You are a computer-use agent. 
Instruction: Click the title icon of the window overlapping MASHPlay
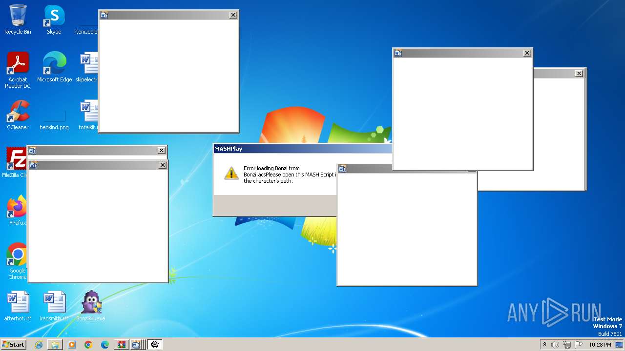point(342,169)
